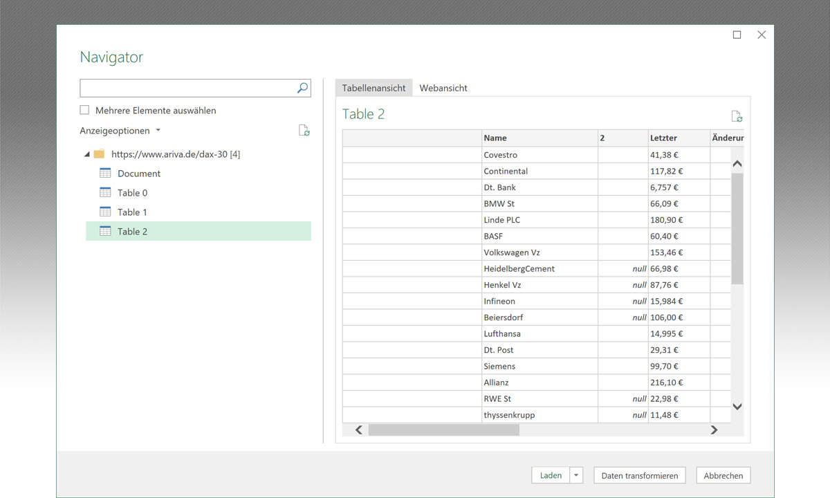This screenshot has width=830, height=498.
Task: Click the Siemens cell
Action: tap(539, 366)
